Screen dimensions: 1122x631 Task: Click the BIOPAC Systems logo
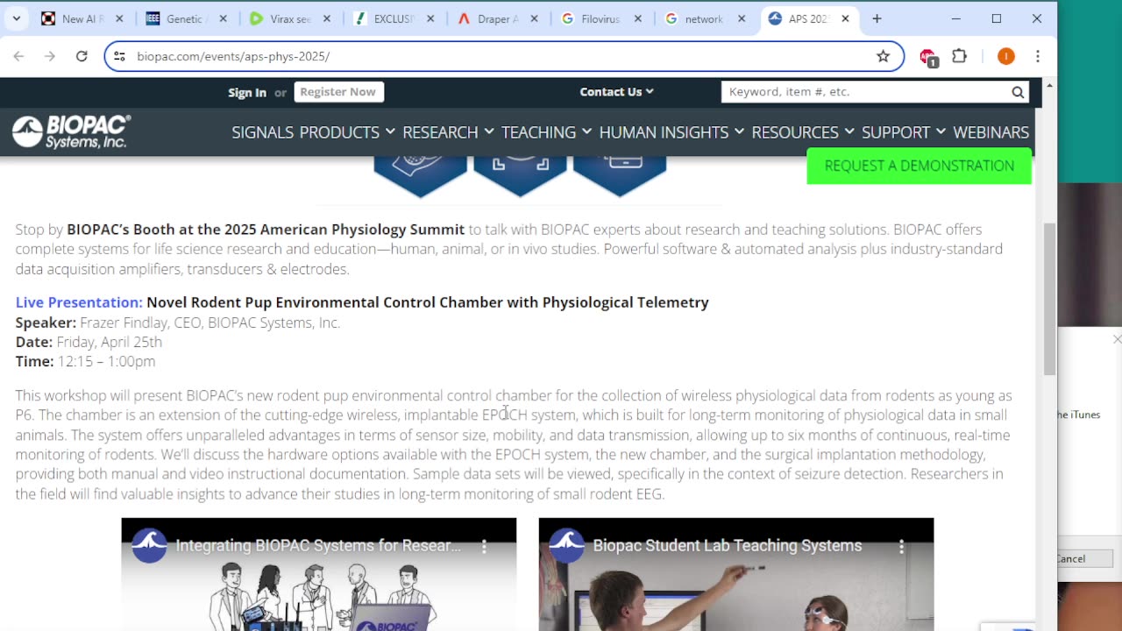pos(71,131)
